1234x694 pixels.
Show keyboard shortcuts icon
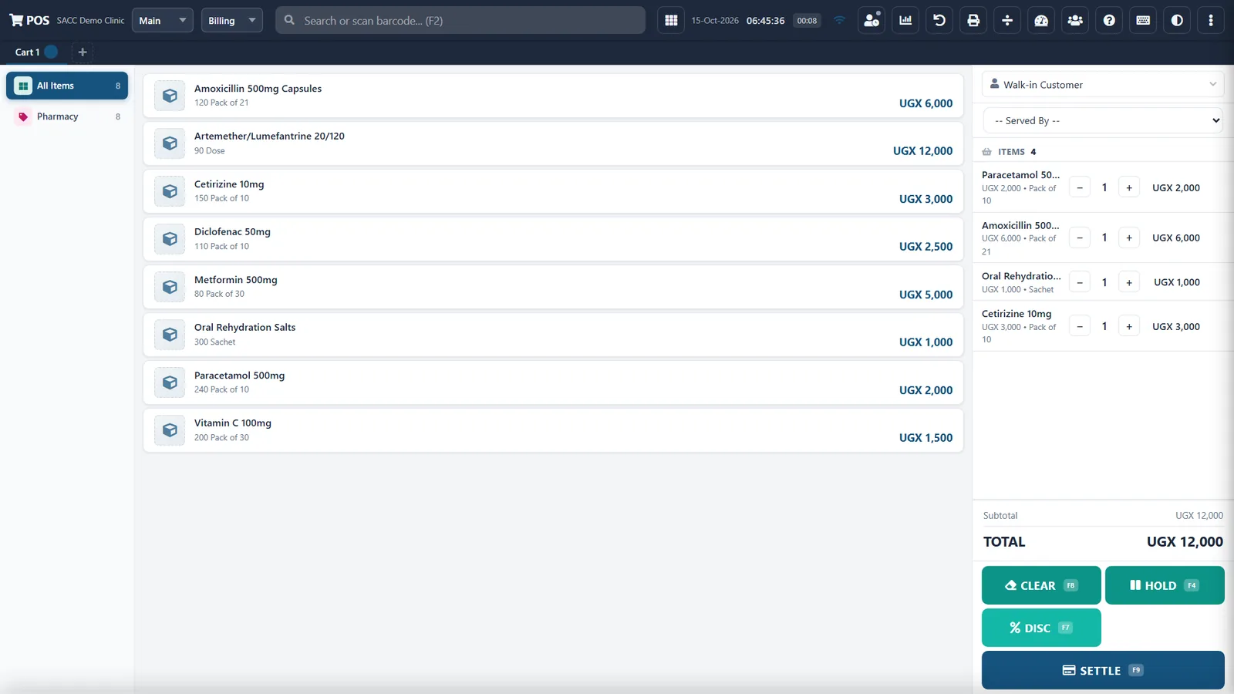(1143, 21)
